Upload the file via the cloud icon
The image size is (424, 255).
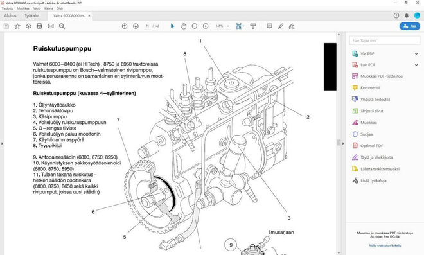click(28, 26)
